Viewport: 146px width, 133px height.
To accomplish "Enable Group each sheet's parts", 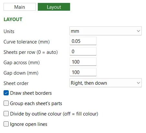I will (6, 103).
